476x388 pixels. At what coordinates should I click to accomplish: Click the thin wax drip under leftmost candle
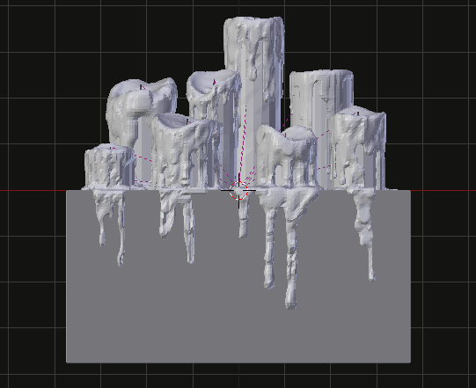pos(121,231)
